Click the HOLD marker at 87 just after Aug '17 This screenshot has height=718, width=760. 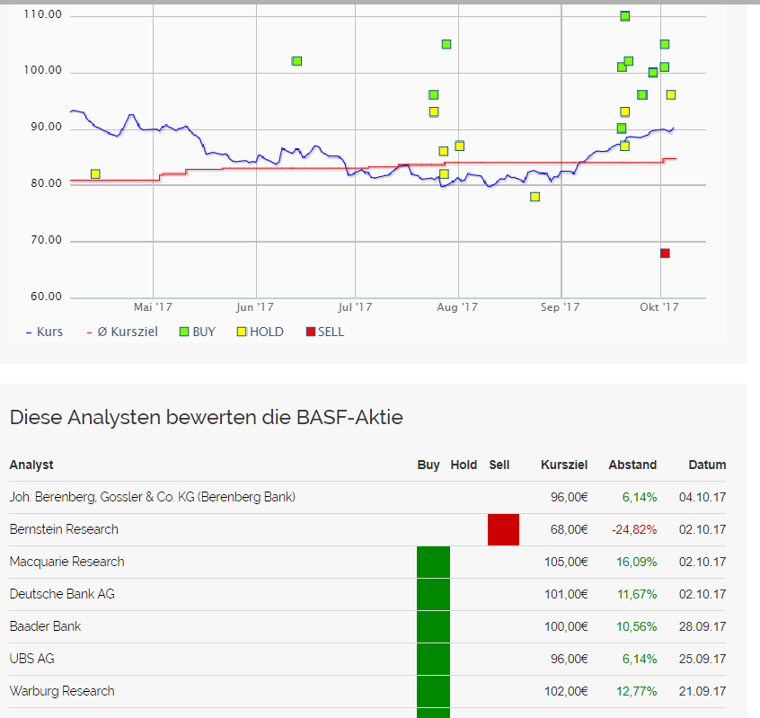[x=459, y=146]
